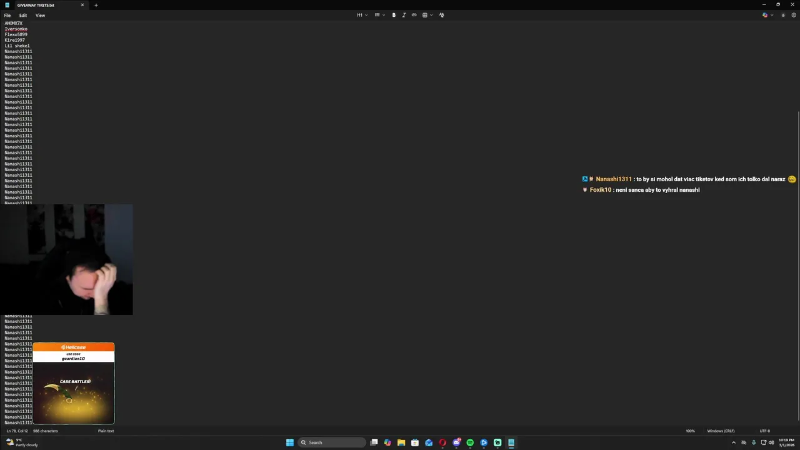Click the Iversonko line
Viewport: 800px width, 450px height.
click(16, 29)
